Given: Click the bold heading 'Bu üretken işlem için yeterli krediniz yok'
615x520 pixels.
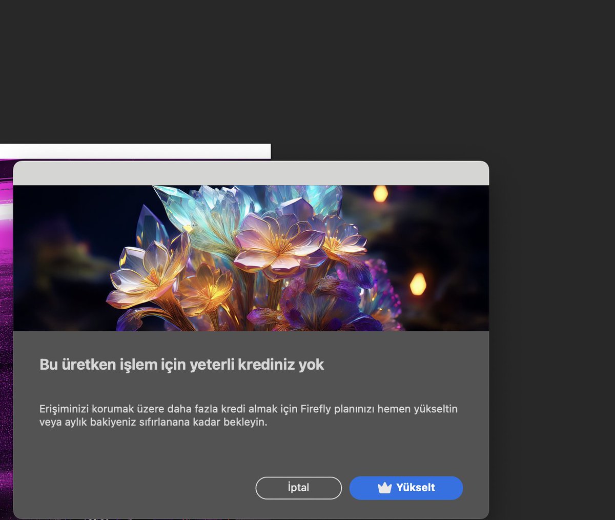Looking at the screenshot, I should 182,364.
